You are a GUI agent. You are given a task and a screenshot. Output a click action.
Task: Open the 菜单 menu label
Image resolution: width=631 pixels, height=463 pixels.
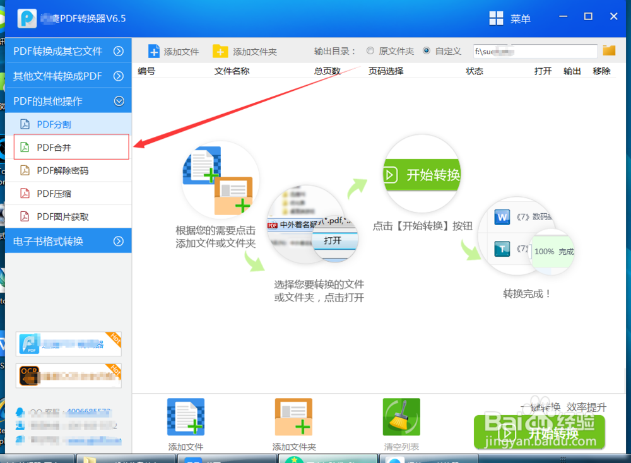pos(521,18)
